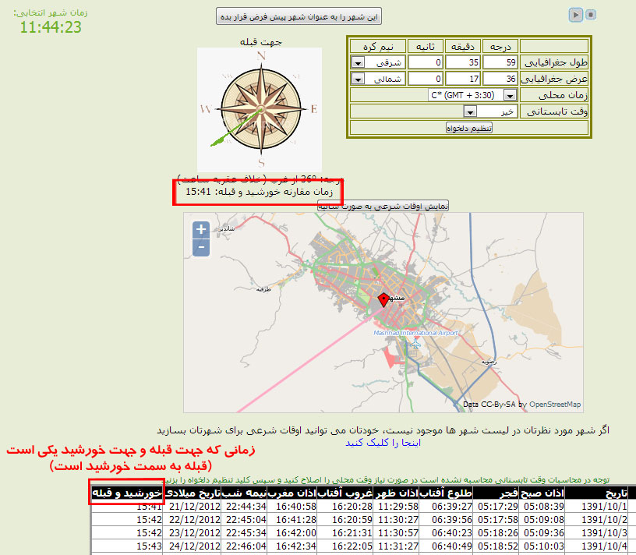Click the 'اذان ظهر' column header
This screenshot has height=555, width=636.
[397, 493]
